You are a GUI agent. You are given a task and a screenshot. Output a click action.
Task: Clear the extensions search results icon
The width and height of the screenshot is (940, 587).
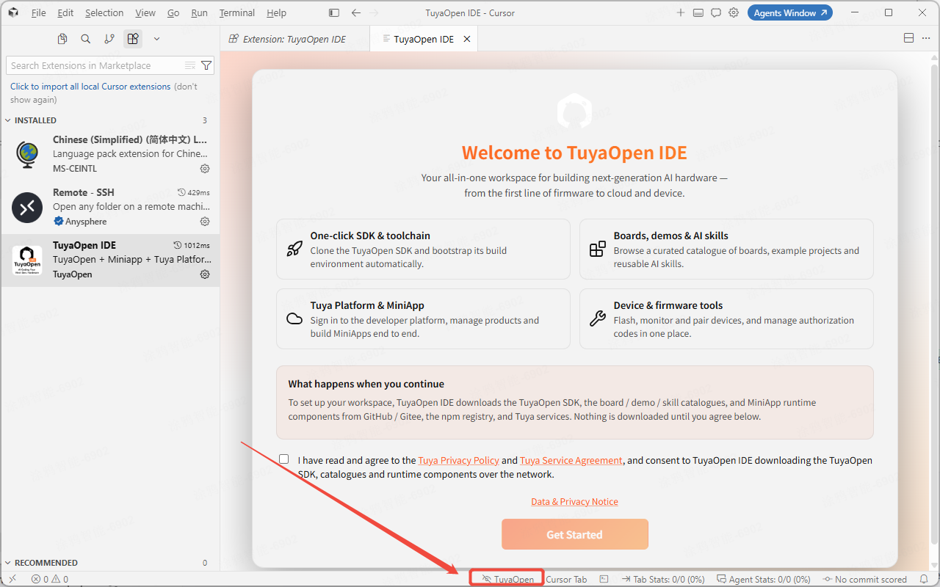click(190, 65)
